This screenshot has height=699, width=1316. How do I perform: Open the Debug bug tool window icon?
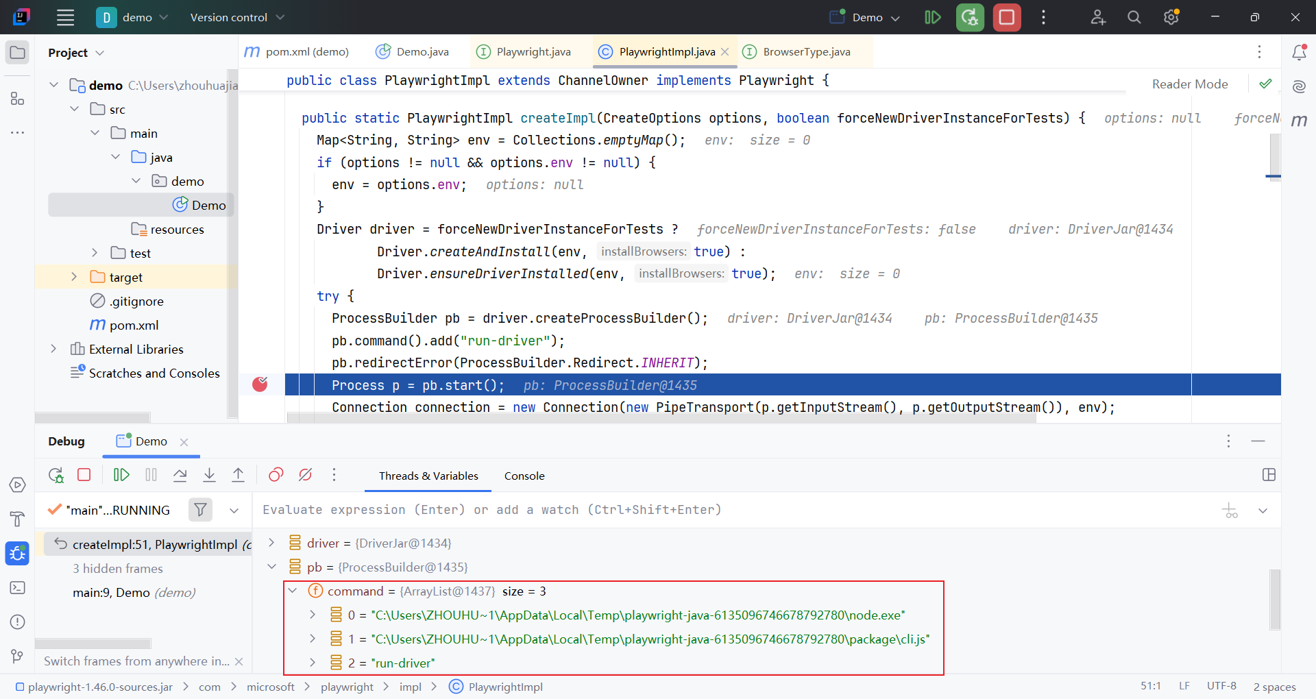point(18,553)
